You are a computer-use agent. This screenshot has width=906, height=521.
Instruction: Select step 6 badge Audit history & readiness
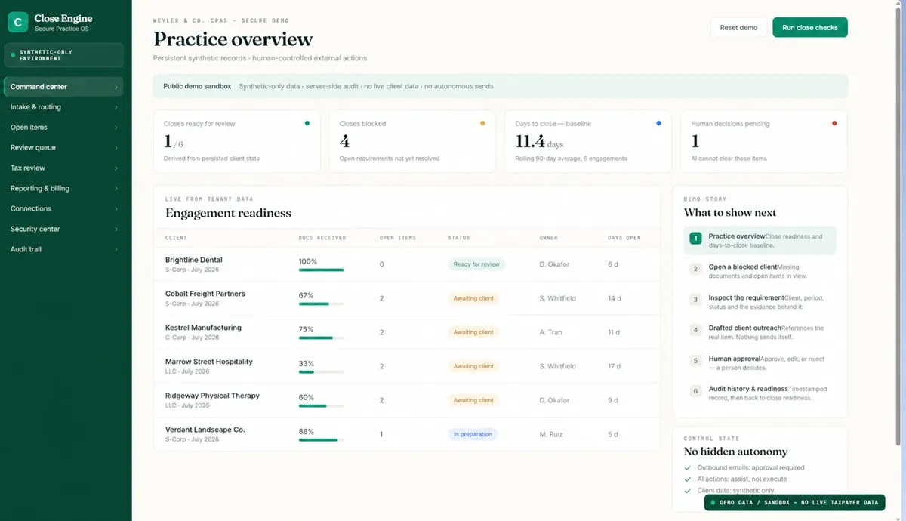click(x=695, y=391)
